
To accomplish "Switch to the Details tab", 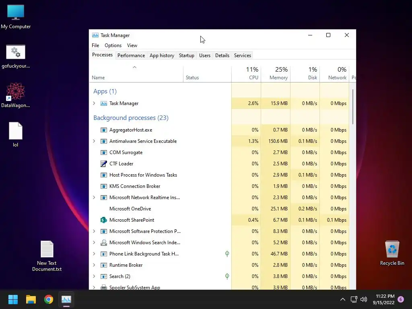I will (x=222, y=56).
